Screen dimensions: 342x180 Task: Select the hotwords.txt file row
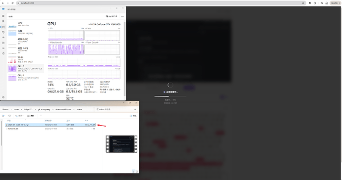(51, 129)
